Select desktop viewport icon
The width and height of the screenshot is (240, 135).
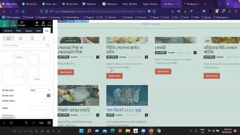[x=9, y=38]
